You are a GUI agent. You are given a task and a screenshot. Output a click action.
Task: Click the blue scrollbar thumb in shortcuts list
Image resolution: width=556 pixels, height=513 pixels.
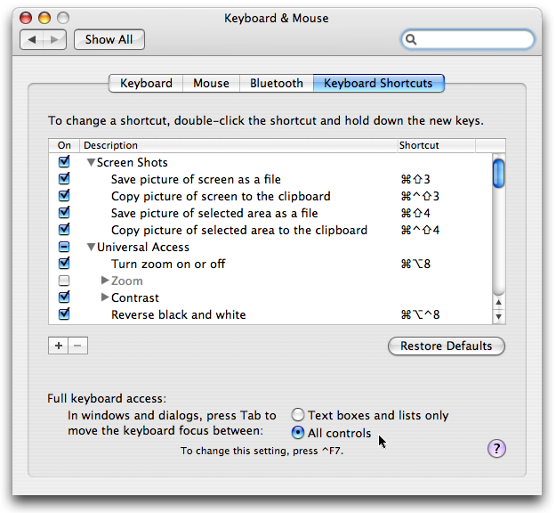498,172
